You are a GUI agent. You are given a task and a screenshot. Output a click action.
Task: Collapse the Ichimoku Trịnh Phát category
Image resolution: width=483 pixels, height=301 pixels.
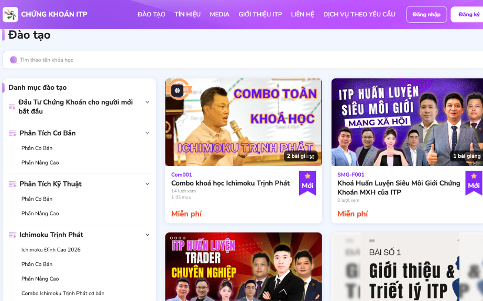point(148,235)
